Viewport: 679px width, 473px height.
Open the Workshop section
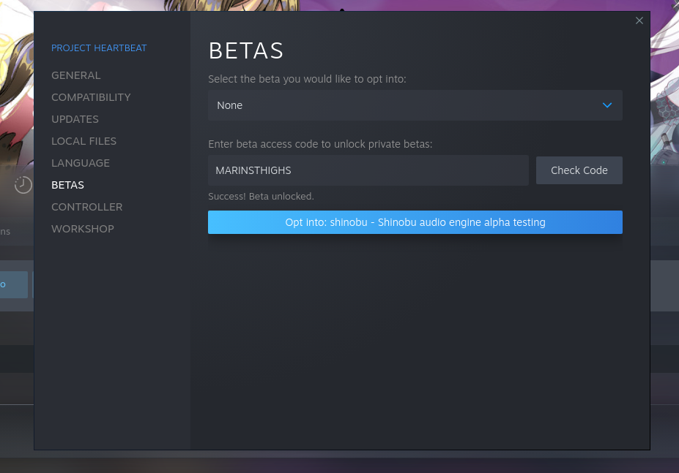point(83,229)
